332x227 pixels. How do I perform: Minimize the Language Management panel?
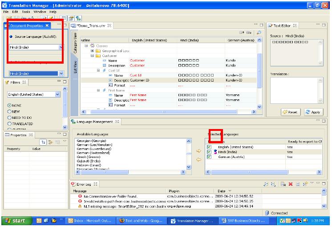(x=318, y=121)
